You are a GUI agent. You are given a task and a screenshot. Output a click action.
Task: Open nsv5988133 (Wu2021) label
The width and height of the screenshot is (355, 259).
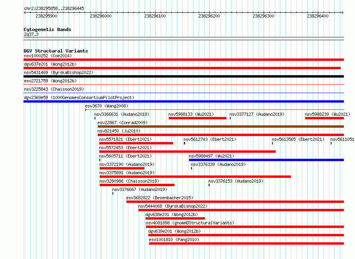(191, 114)
